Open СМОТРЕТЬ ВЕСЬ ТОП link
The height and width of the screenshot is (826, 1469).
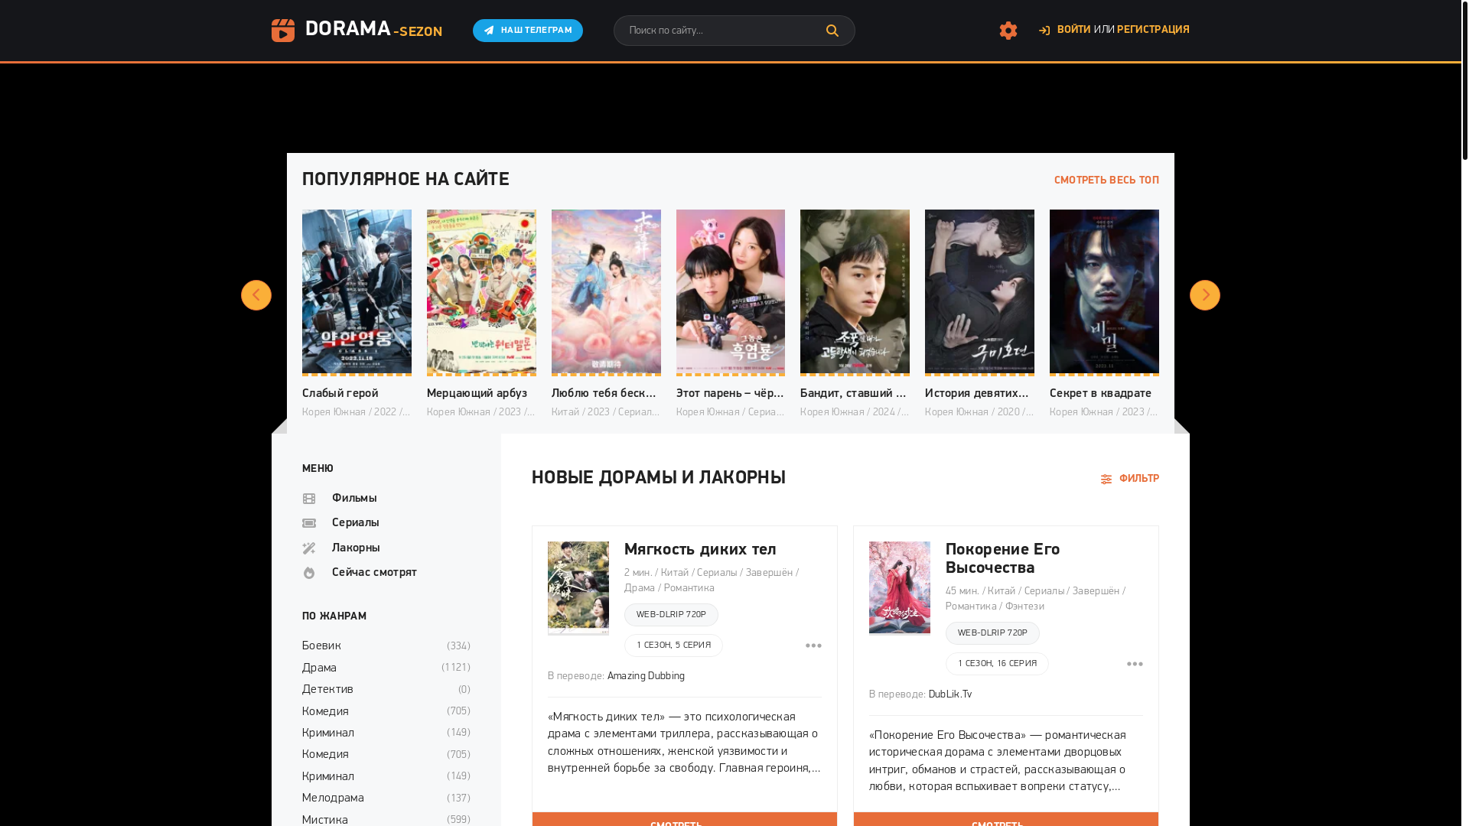click(1106, 180)
